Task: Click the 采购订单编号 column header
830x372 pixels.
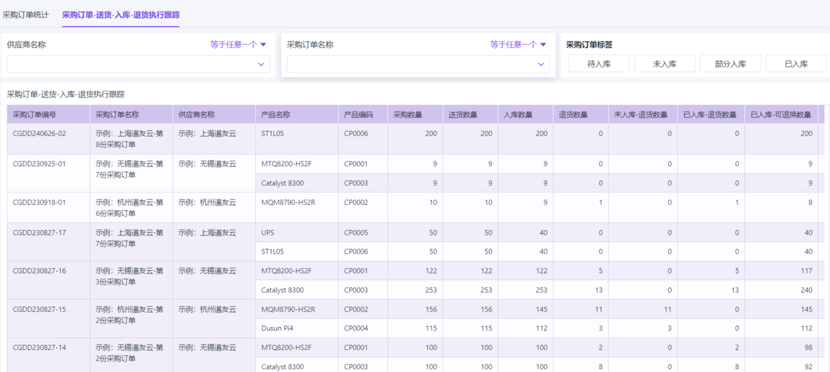Action: pos(35,115)
